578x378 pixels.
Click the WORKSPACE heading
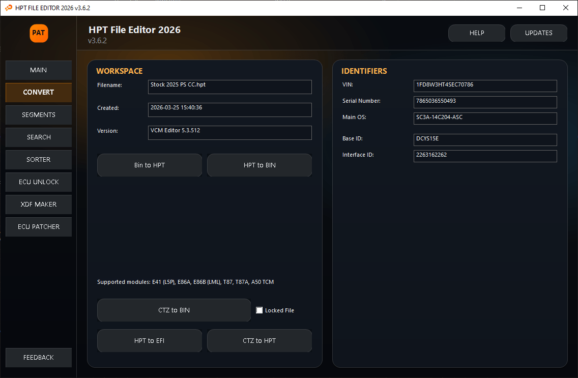120,71
